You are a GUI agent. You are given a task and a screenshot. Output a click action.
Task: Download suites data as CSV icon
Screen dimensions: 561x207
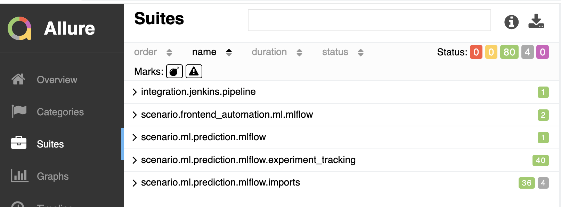[536, 21]
